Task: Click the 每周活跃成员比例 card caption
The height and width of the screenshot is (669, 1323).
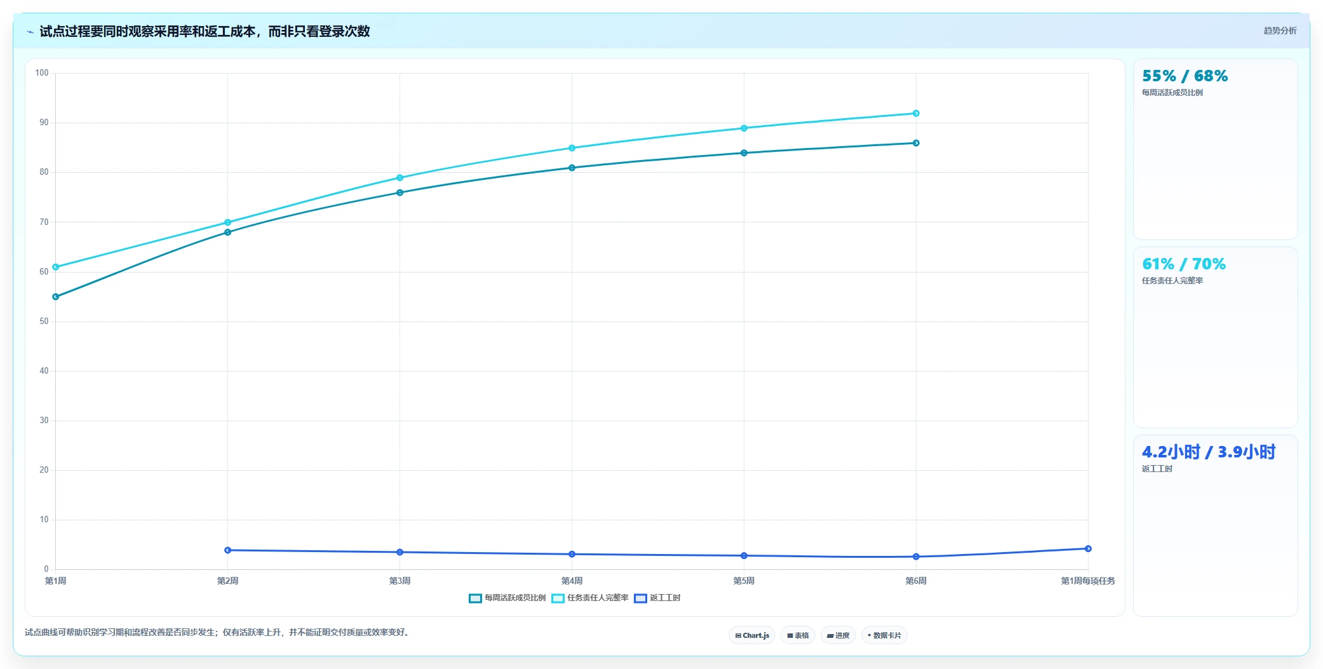Action: pyautogui.click(x=1172, y=93)
